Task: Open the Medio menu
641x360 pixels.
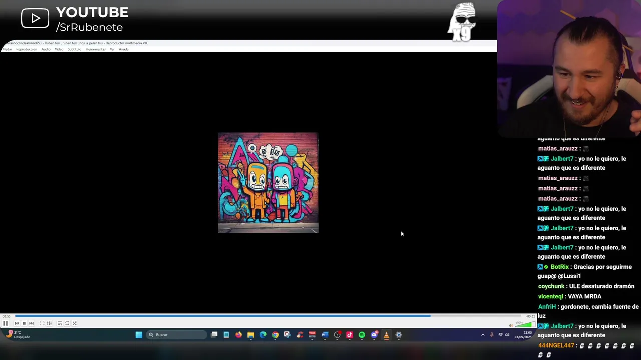Action: tap(7, 49)
